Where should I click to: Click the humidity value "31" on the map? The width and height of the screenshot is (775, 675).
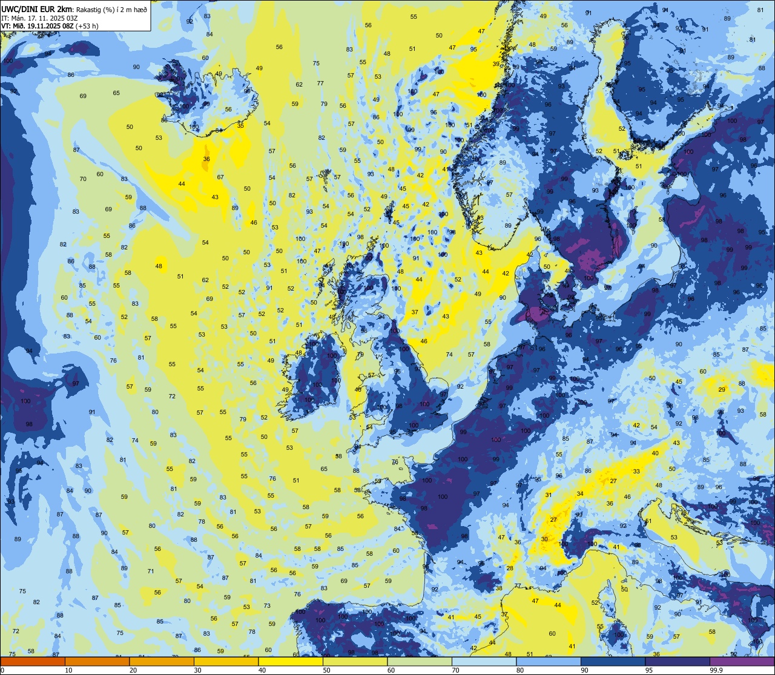point(549,495)
